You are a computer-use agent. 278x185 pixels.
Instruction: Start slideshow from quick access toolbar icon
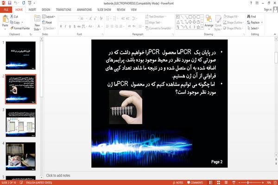pyautogui.click(x=30, y=3)
